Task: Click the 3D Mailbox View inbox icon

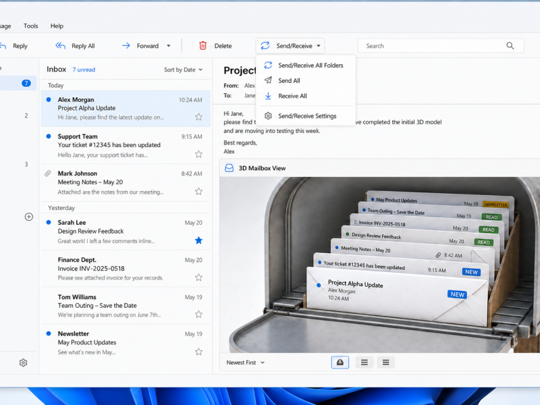Action: click(229, 168)
